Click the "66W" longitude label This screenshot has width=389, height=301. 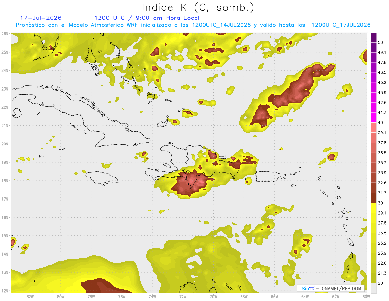click(275, 296)
